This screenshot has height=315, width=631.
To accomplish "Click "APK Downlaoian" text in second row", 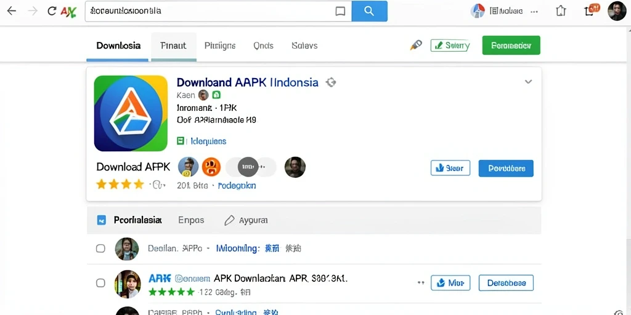I will [250, 278].
